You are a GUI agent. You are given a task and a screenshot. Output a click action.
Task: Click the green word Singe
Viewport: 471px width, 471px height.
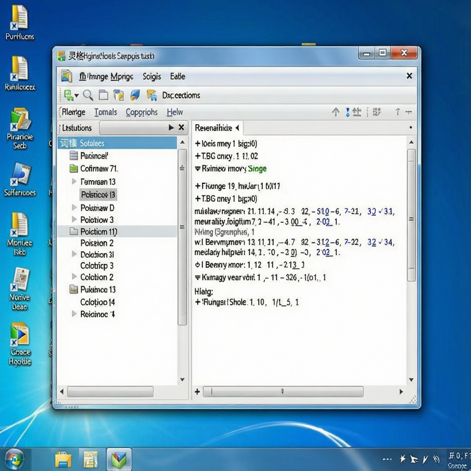coord(257,169)
